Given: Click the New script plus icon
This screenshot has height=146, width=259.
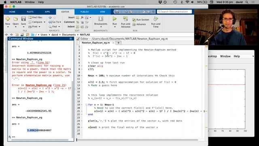Looking at the screenshot, I should point(8,19).
